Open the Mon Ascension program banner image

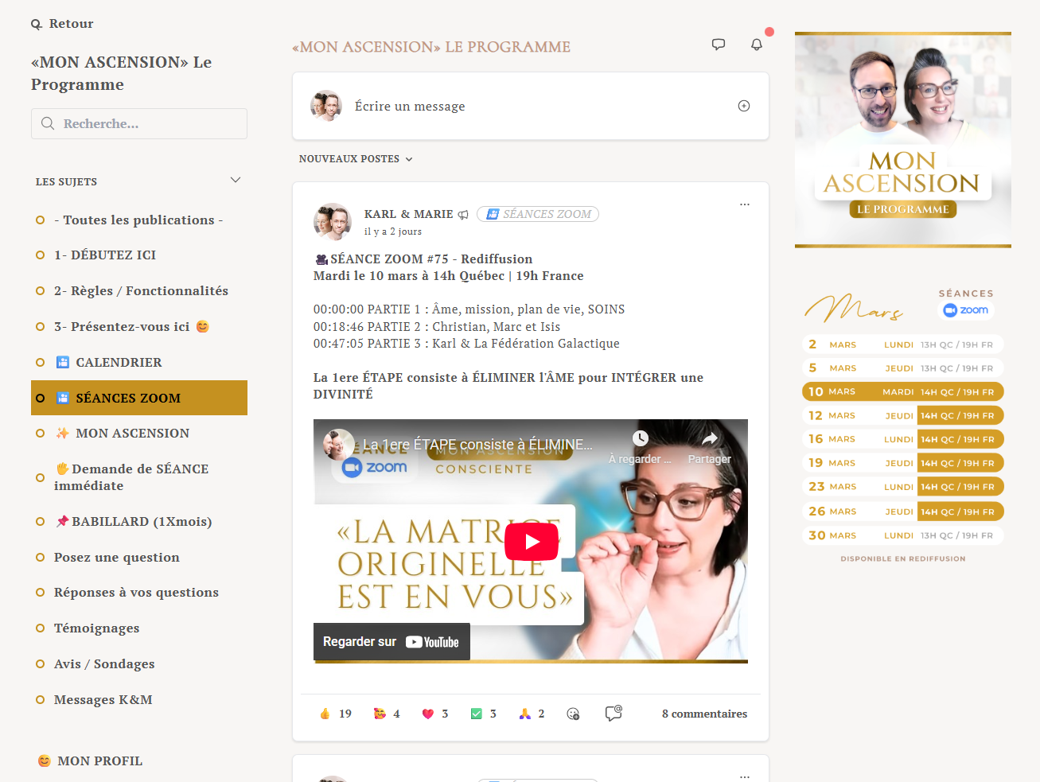[x=902, y=139]
